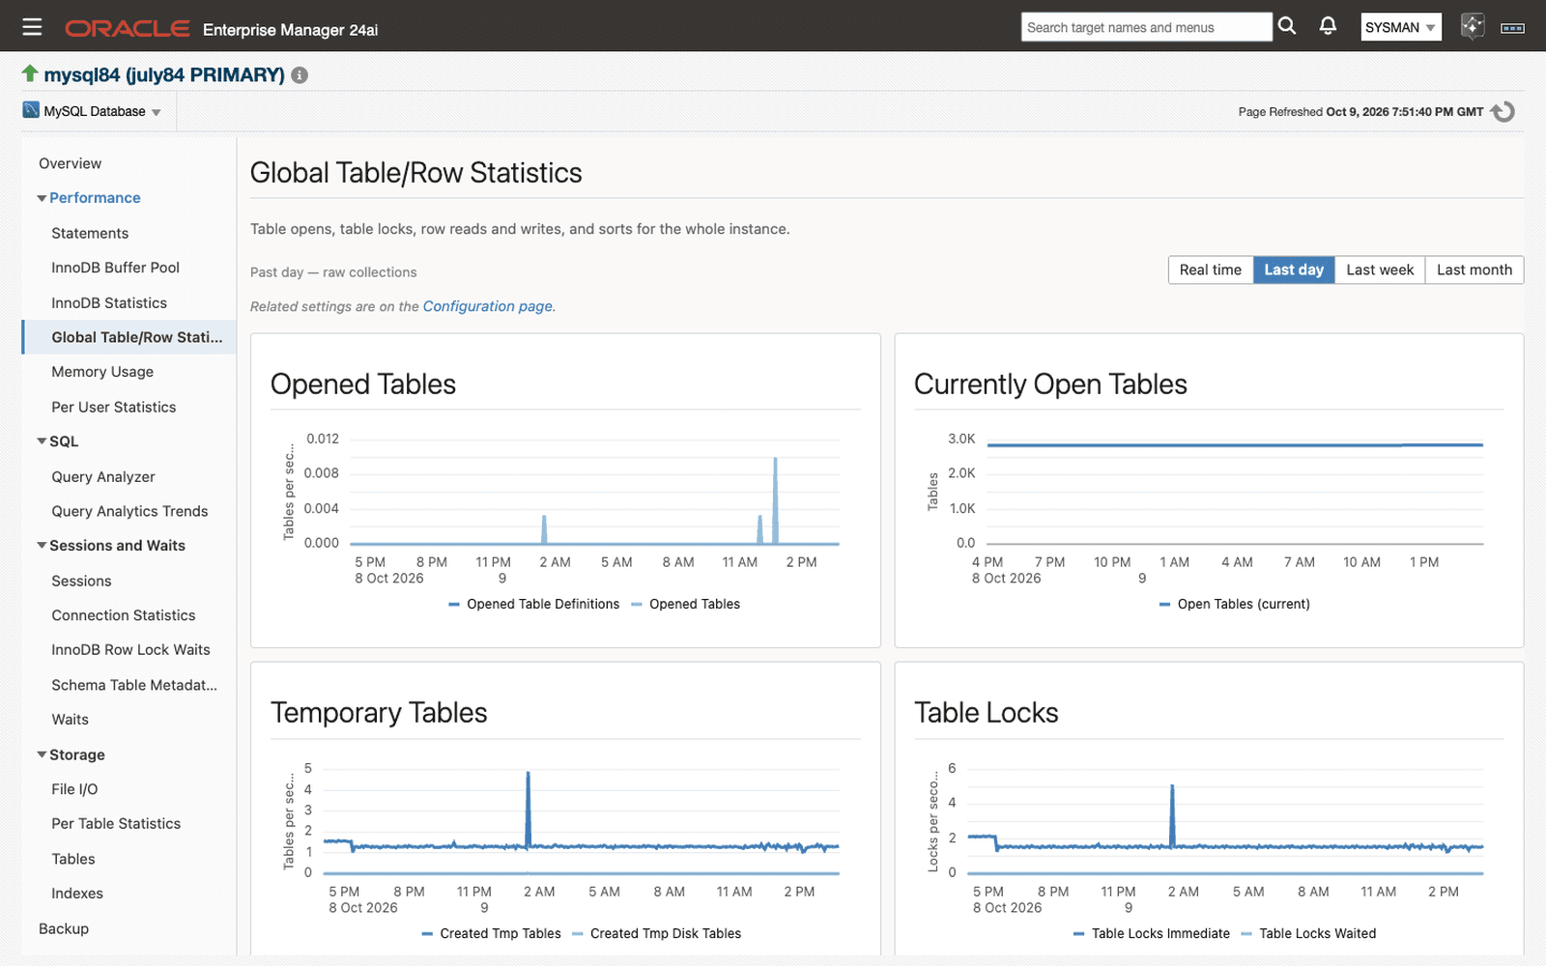The image size is (1546, 966).
Task: Toggle Table Locks Waited legend series
Action: (x=1308, y=933)
